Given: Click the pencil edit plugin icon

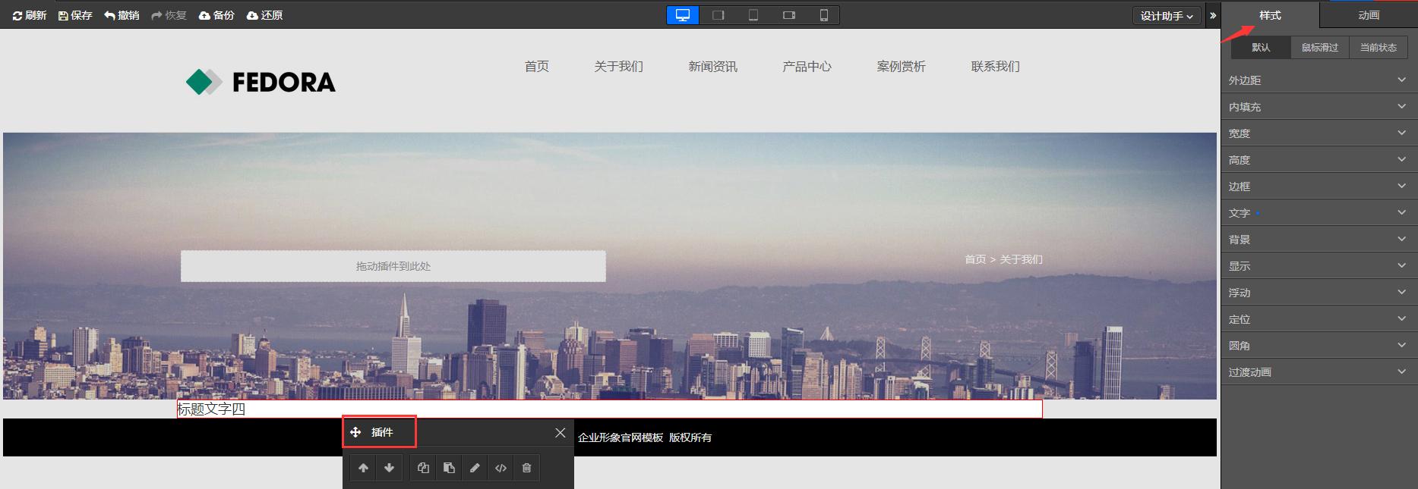Looking at the screenshot, I should coord(475,468).
